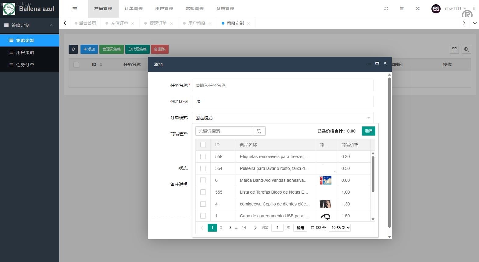Click the table search magnifier icon
This screenshot has width=479, height=262.
click(x=466, y=50)
